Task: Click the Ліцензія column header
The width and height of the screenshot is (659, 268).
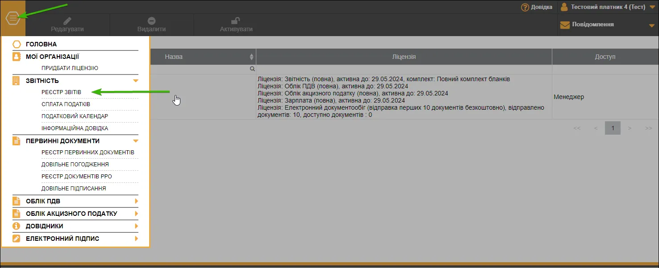Action: (x=404, y=57)
